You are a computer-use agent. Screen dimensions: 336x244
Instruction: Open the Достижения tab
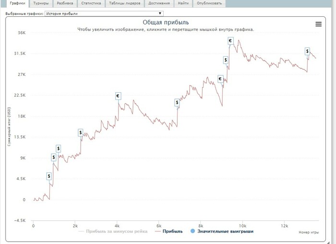pos(159,3)
